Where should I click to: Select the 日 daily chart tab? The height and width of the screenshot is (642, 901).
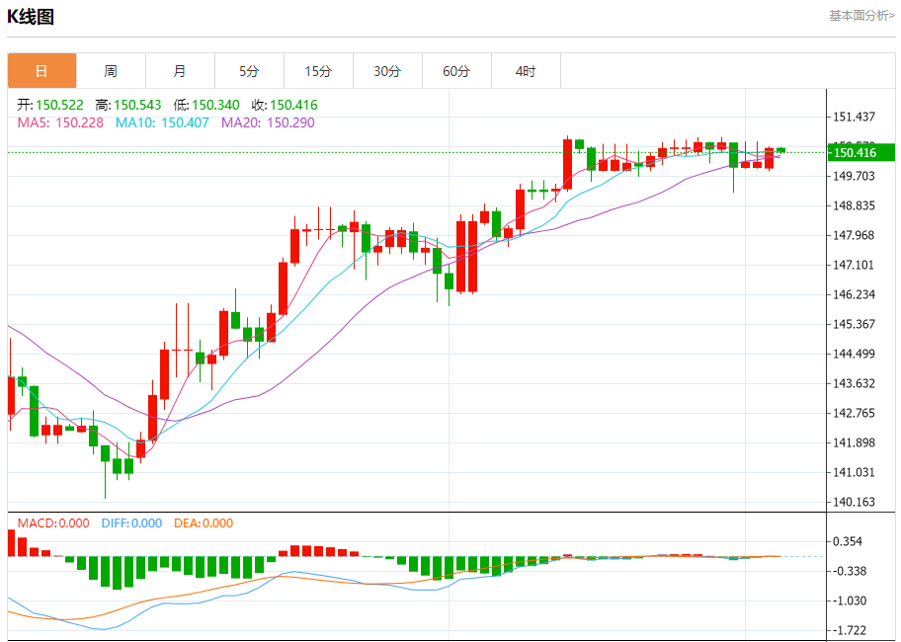point(41,71)
